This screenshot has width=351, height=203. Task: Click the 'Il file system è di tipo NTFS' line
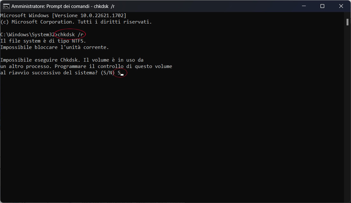click(43, 41)
